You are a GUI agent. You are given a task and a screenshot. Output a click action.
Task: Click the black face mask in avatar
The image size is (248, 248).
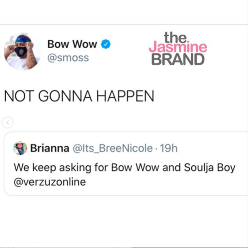pos(21,52)
